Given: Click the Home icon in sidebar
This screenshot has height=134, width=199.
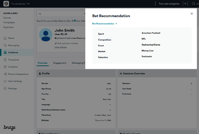Looking at the screenshot, I should tap(5, 38).
